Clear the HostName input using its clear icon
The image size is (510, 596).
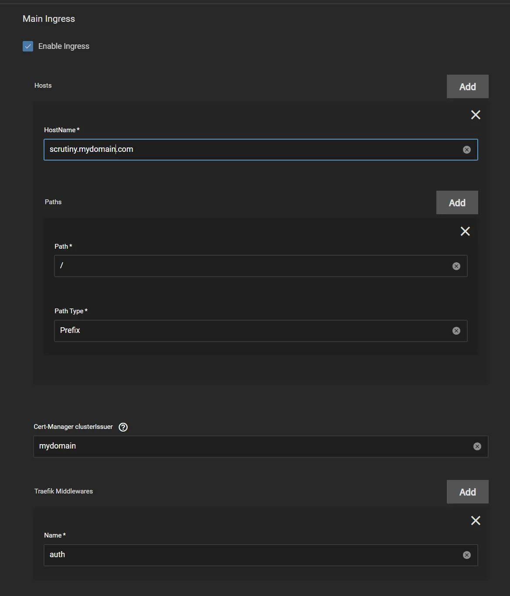[467, 149]
